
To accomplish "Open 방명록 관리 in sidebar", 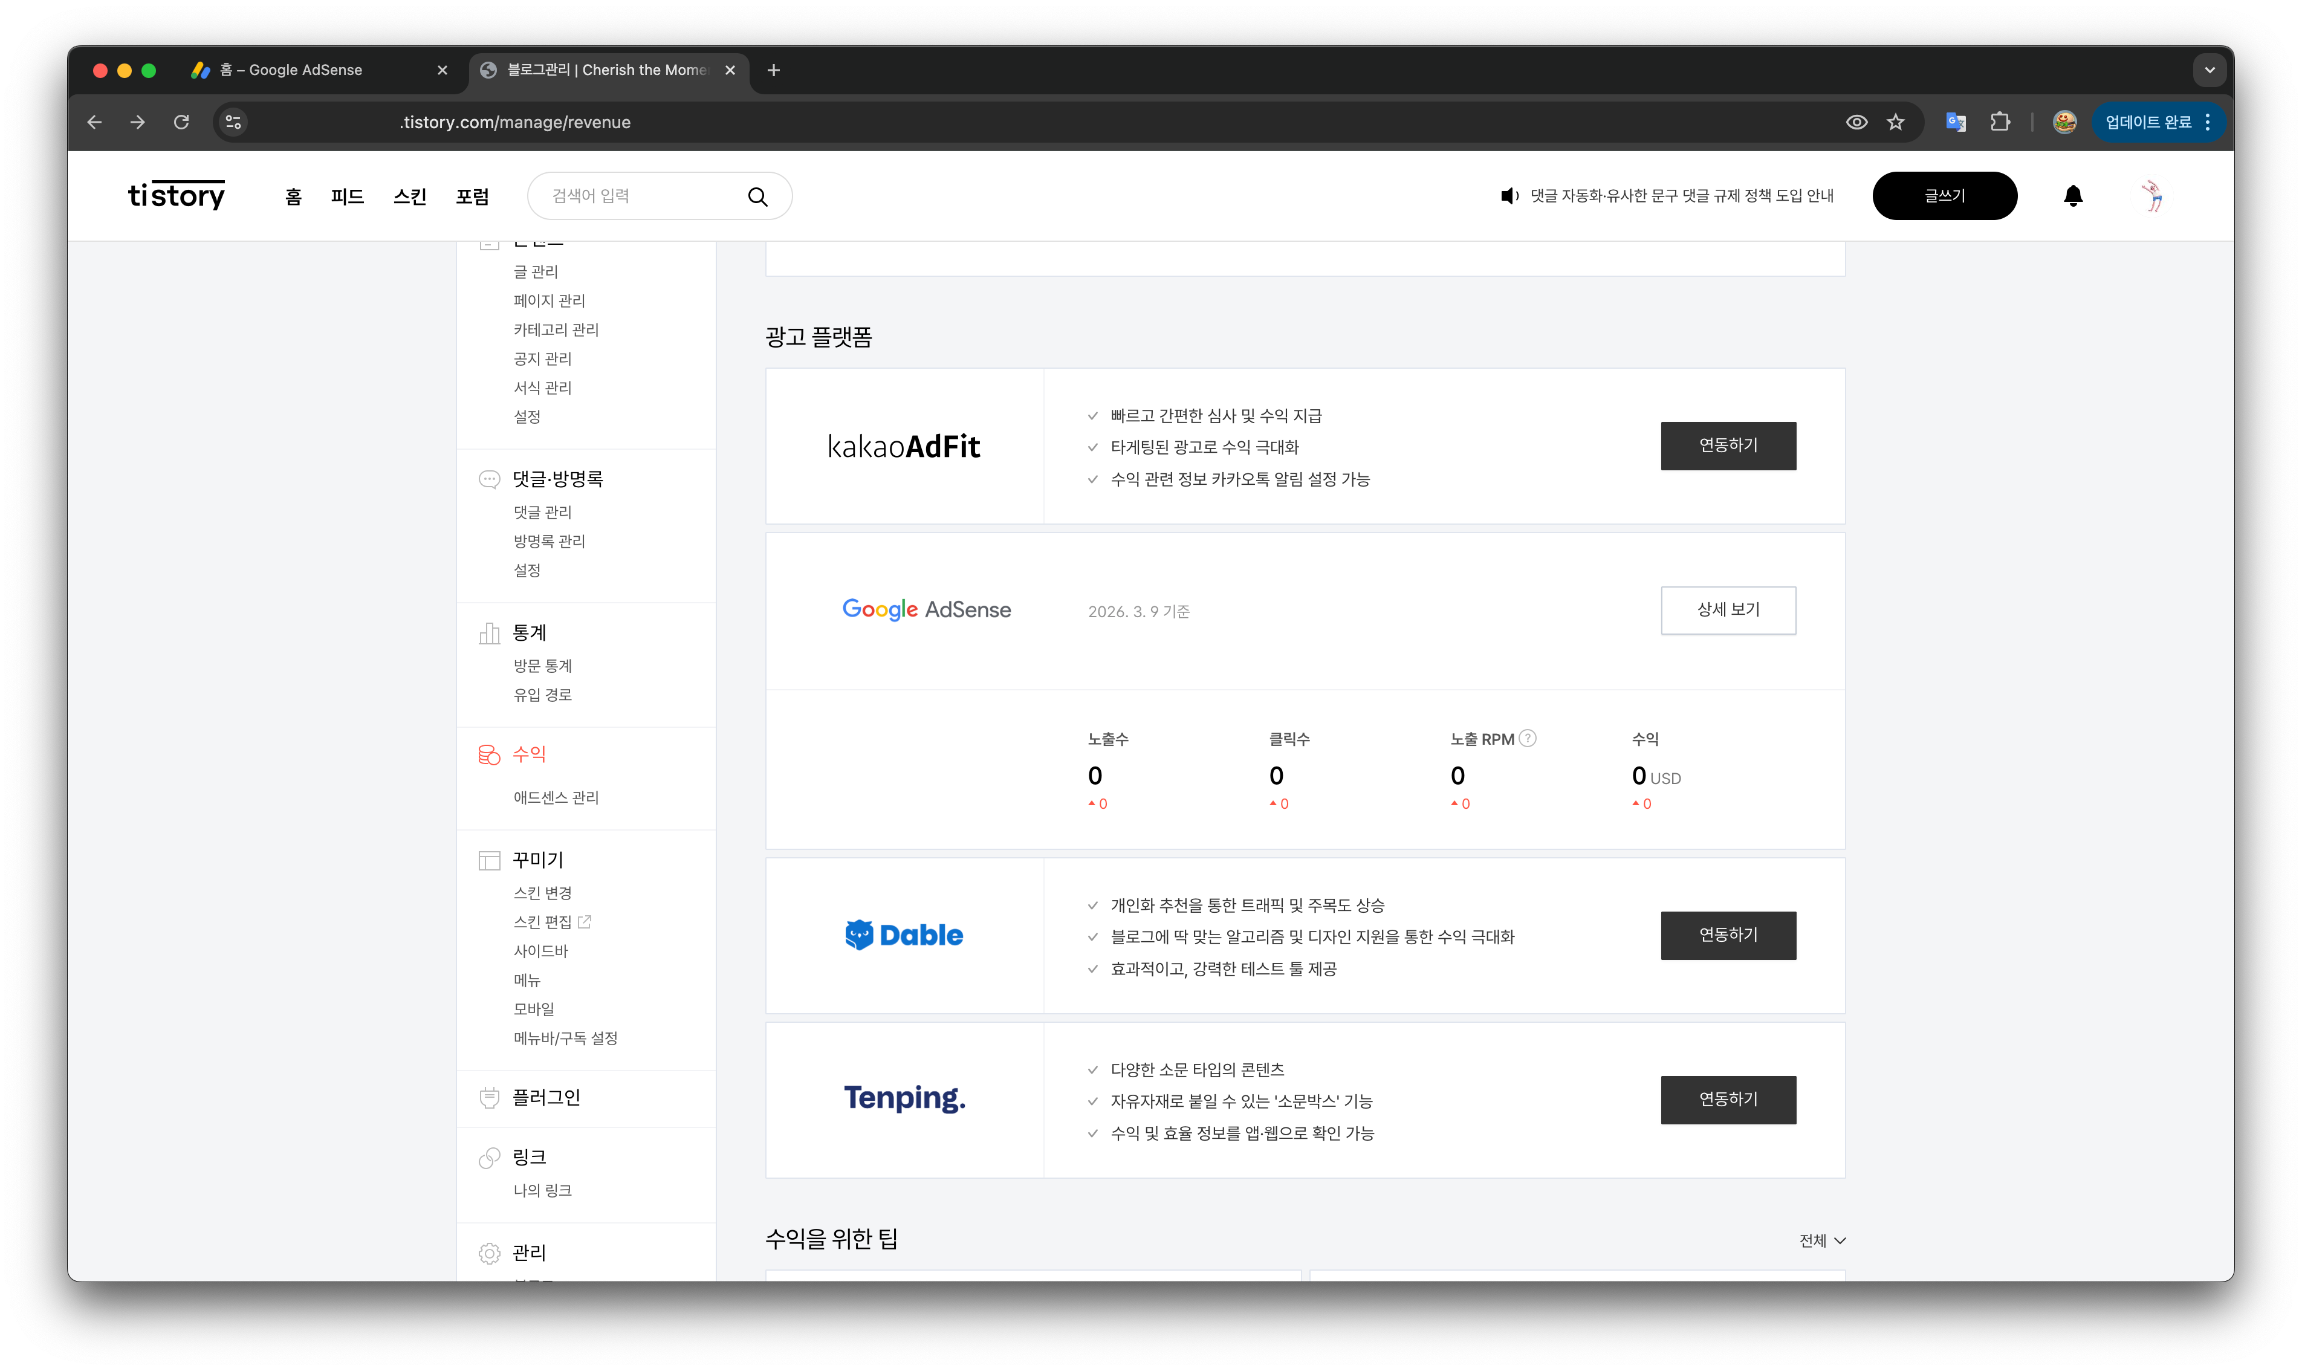I will [x=550, y=542].
